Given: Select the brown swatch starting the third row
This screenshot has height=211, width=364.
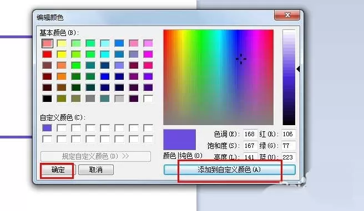Looking at the screenshot, I should click(x=47, y=65).
